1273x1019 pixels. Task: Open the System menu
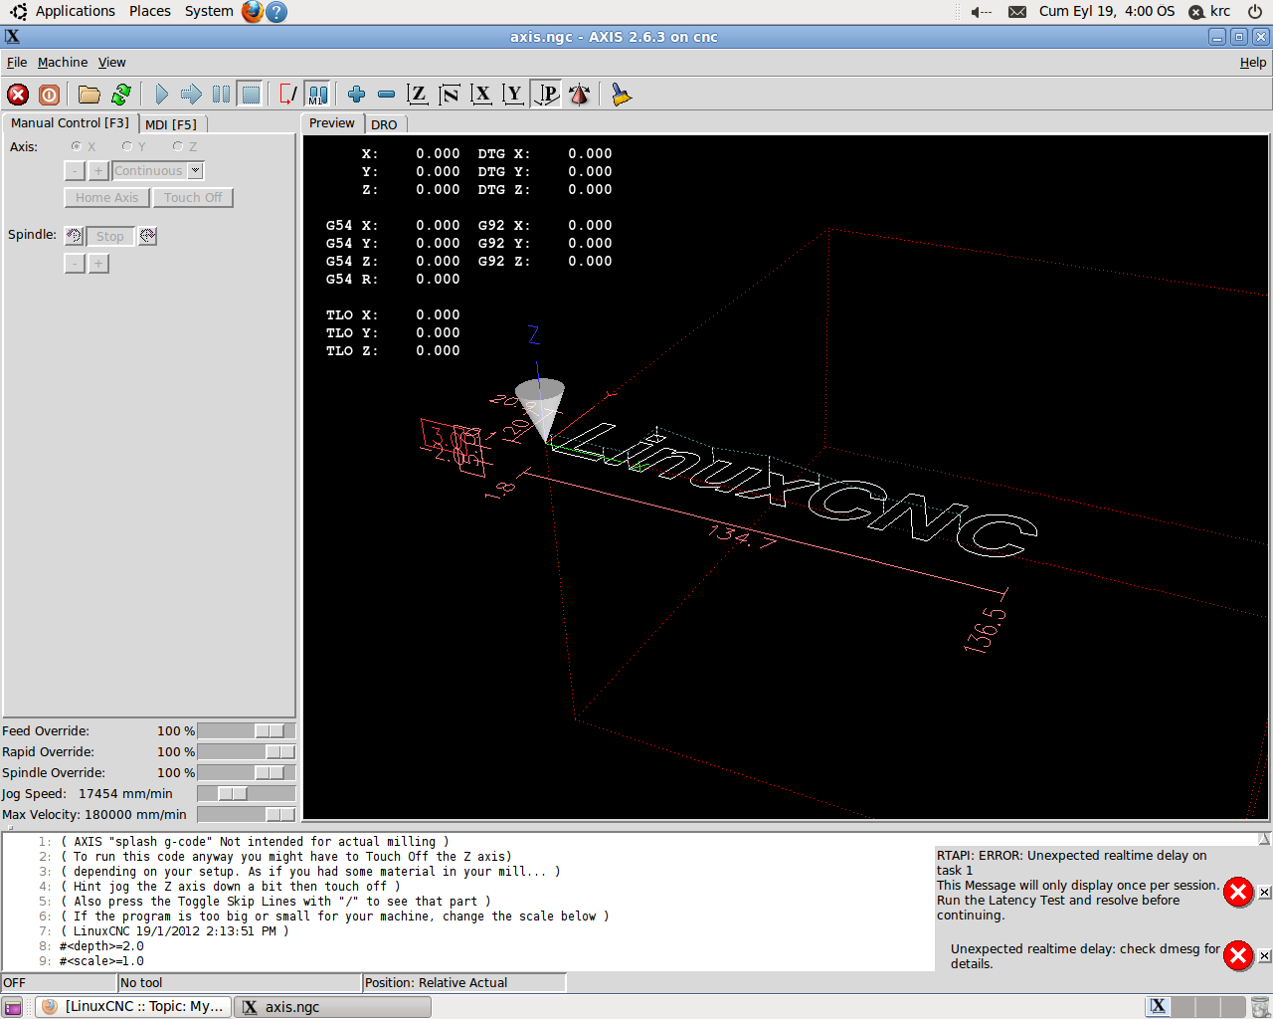209,11
